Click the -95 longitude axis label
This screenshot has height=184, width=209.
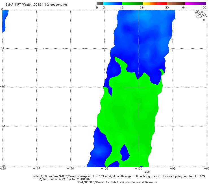(173, 168)
